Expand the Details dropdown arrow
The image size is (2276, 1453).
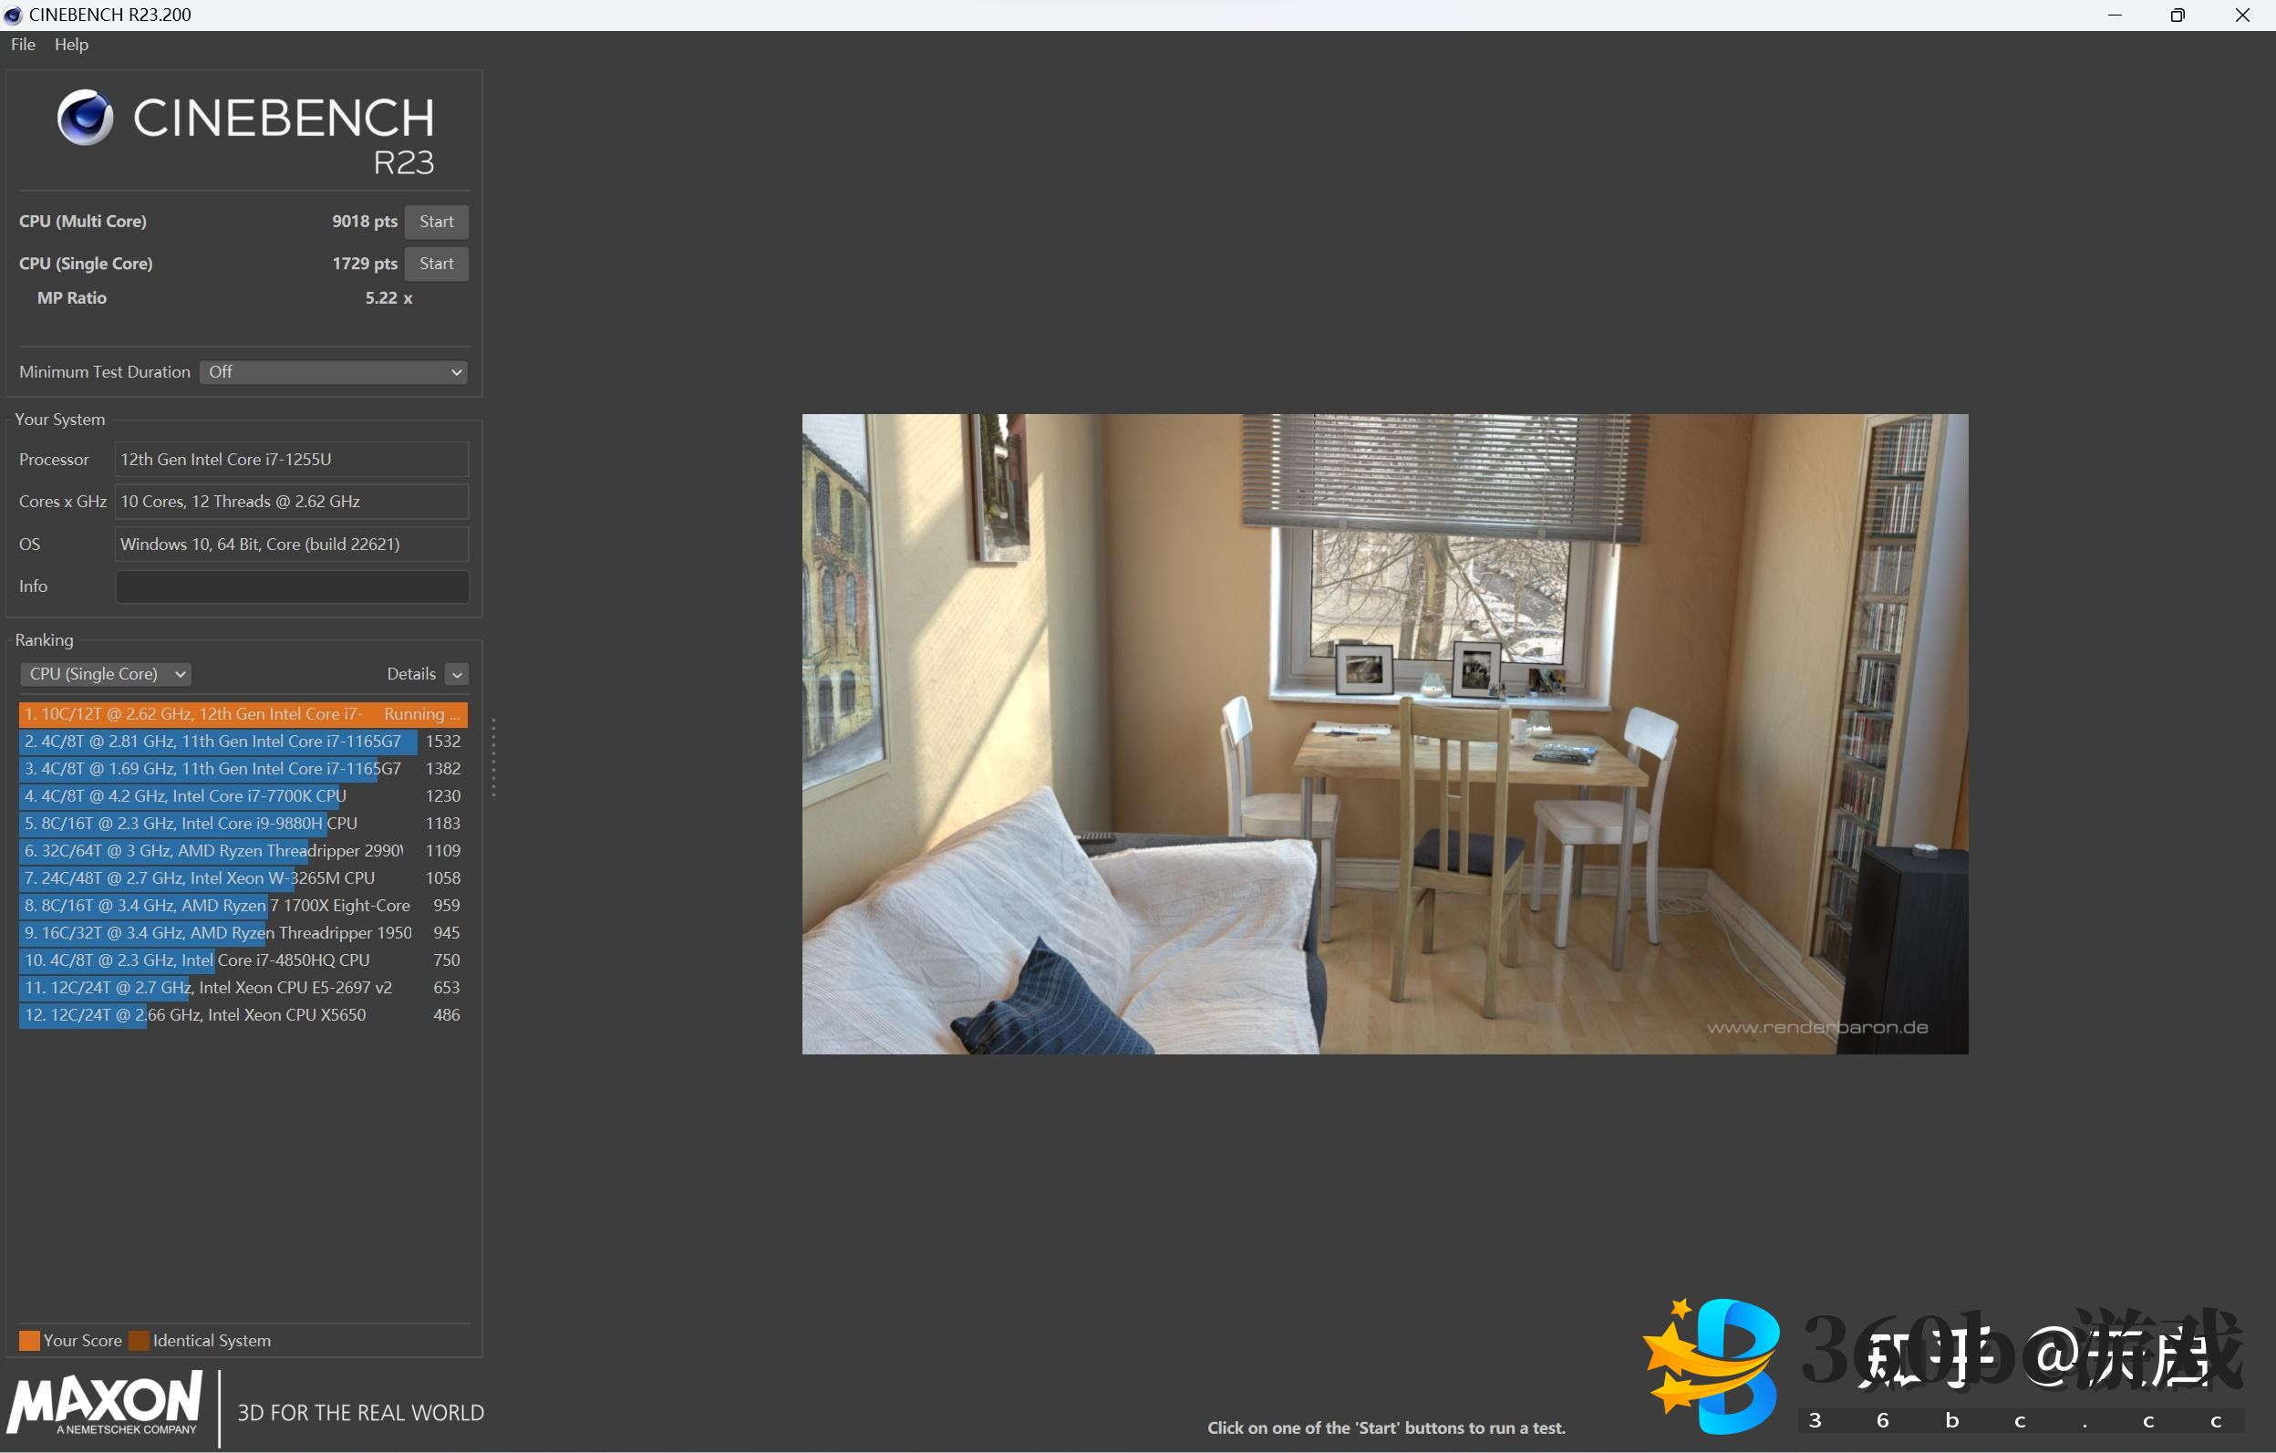click(457, 675)
